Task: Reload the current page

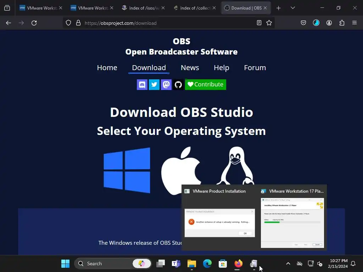Action: (x=34, y=23)
